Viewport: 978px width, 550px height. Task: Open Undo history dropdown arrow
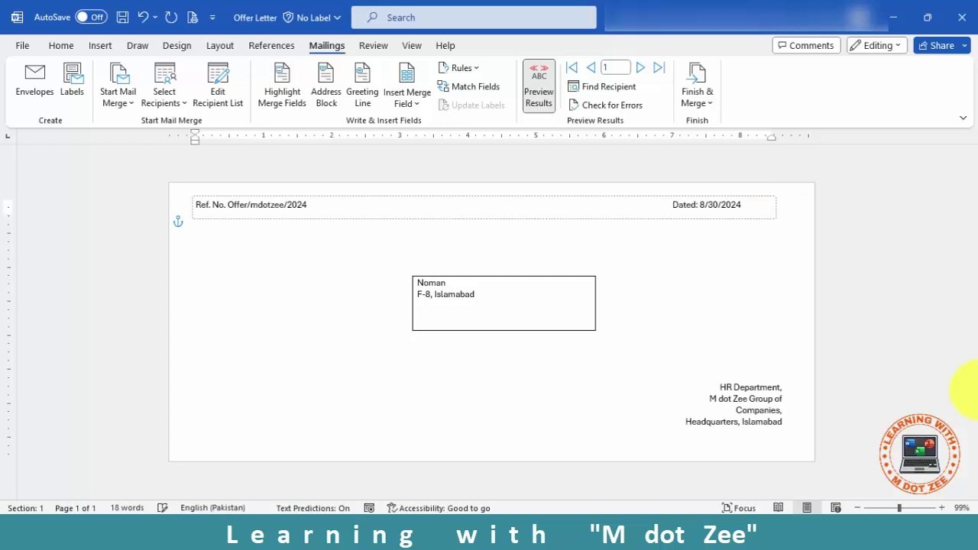(x=155, y=17)
